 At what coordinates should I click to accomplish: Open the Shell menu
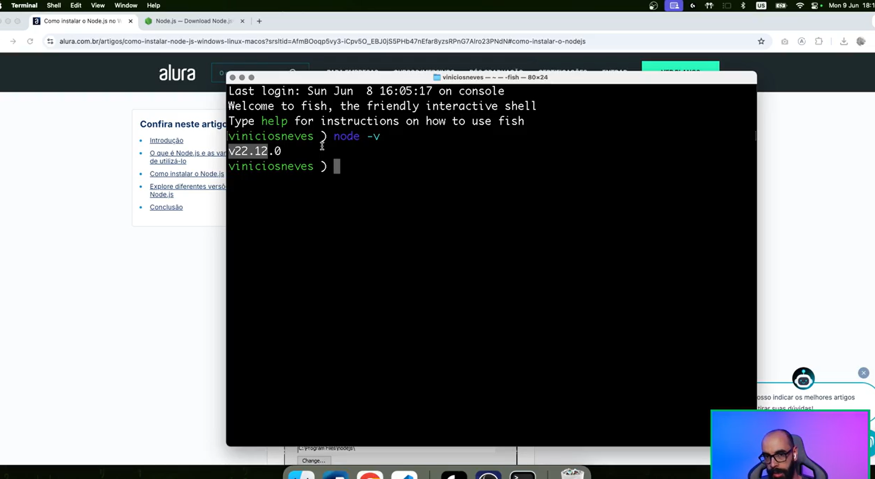coord(54,6)
